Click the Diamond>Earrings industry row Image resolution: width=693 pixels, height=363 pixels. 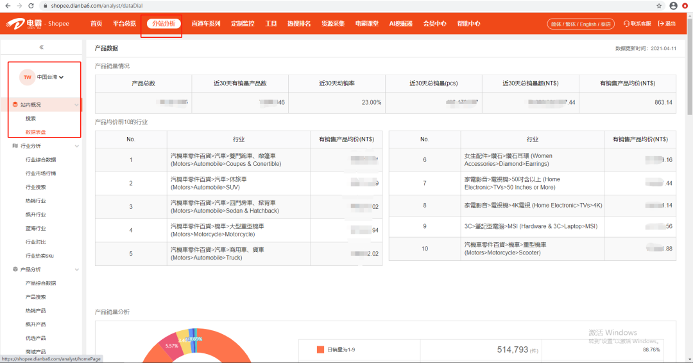click(x=532, y=160)
